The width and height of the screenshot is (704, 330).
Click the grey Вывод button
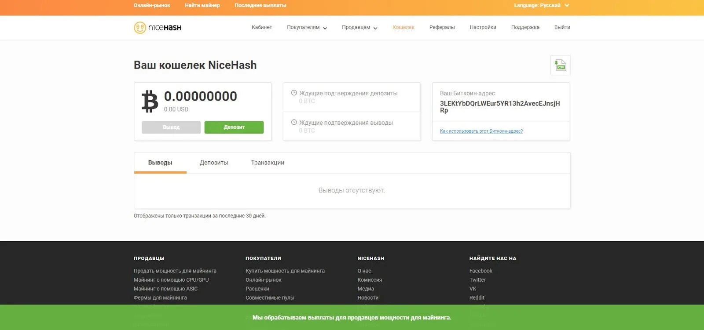(171, 127)
